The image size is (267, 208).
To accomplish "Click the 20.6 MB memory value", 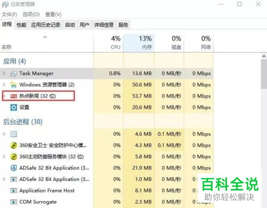I will click(x=142, y=107).
